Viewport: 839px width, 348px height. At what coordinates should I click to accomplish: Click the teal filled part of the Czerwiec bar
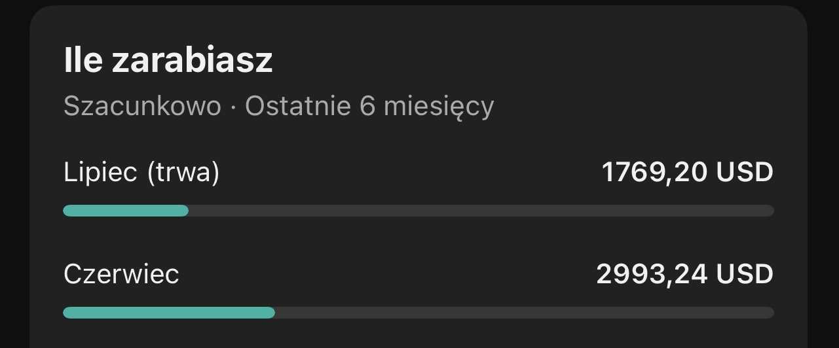pos(169,313)
